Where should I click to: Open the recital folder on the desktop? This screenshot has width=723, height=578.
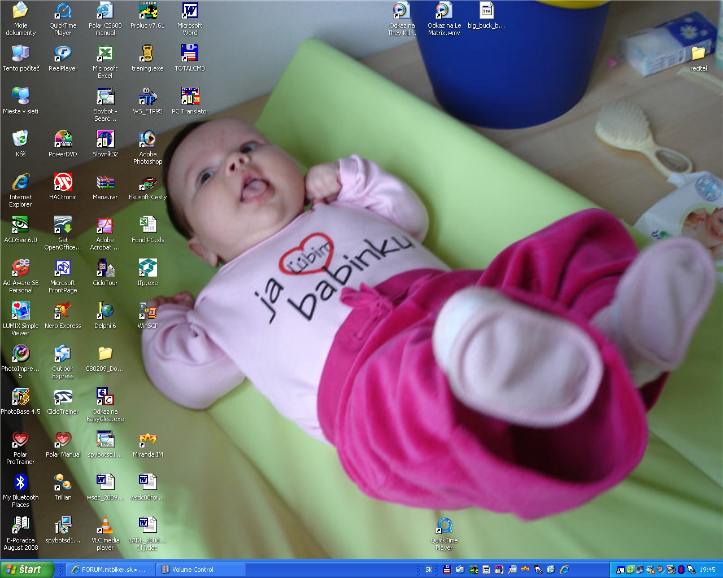(698, 54)
